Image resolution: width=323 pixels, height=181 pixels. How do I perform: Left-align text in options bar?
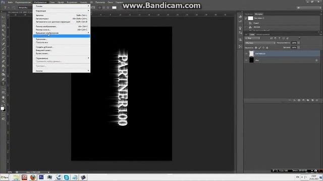99,8
